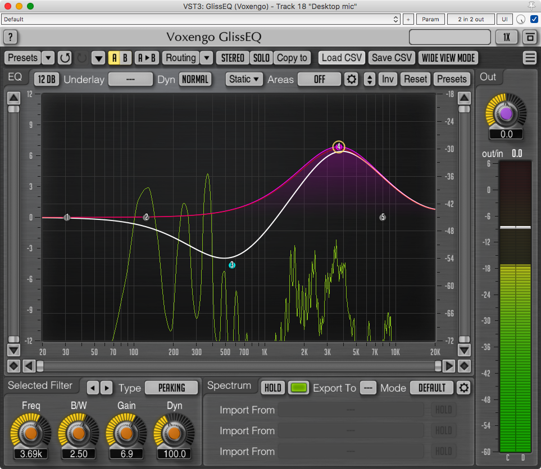The width and height of the screenshot is (541, 469).
Task: Toggle WIDE VIEW MODE
Action: pyautogui.click(x=448, y=58)
